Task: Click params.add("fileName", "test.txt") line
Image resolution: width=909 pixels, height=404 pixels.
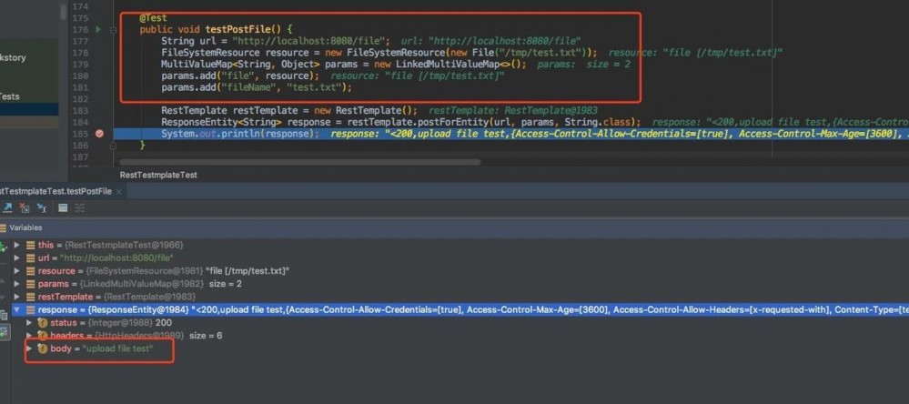Action: coord(257,87)
